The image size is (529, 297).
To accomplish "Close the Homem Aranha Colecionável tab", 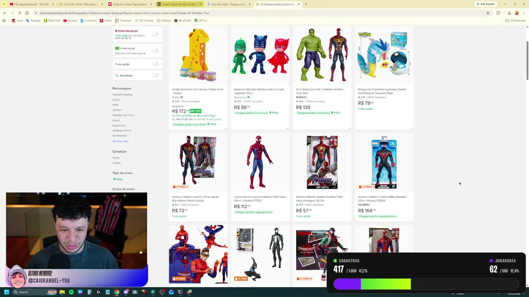I will 299,4.
